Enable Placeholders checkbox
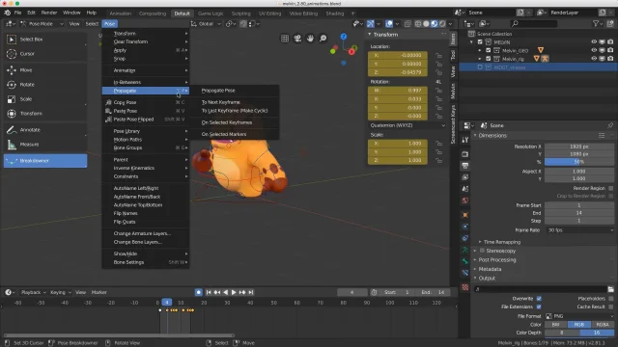 [611, 299]
